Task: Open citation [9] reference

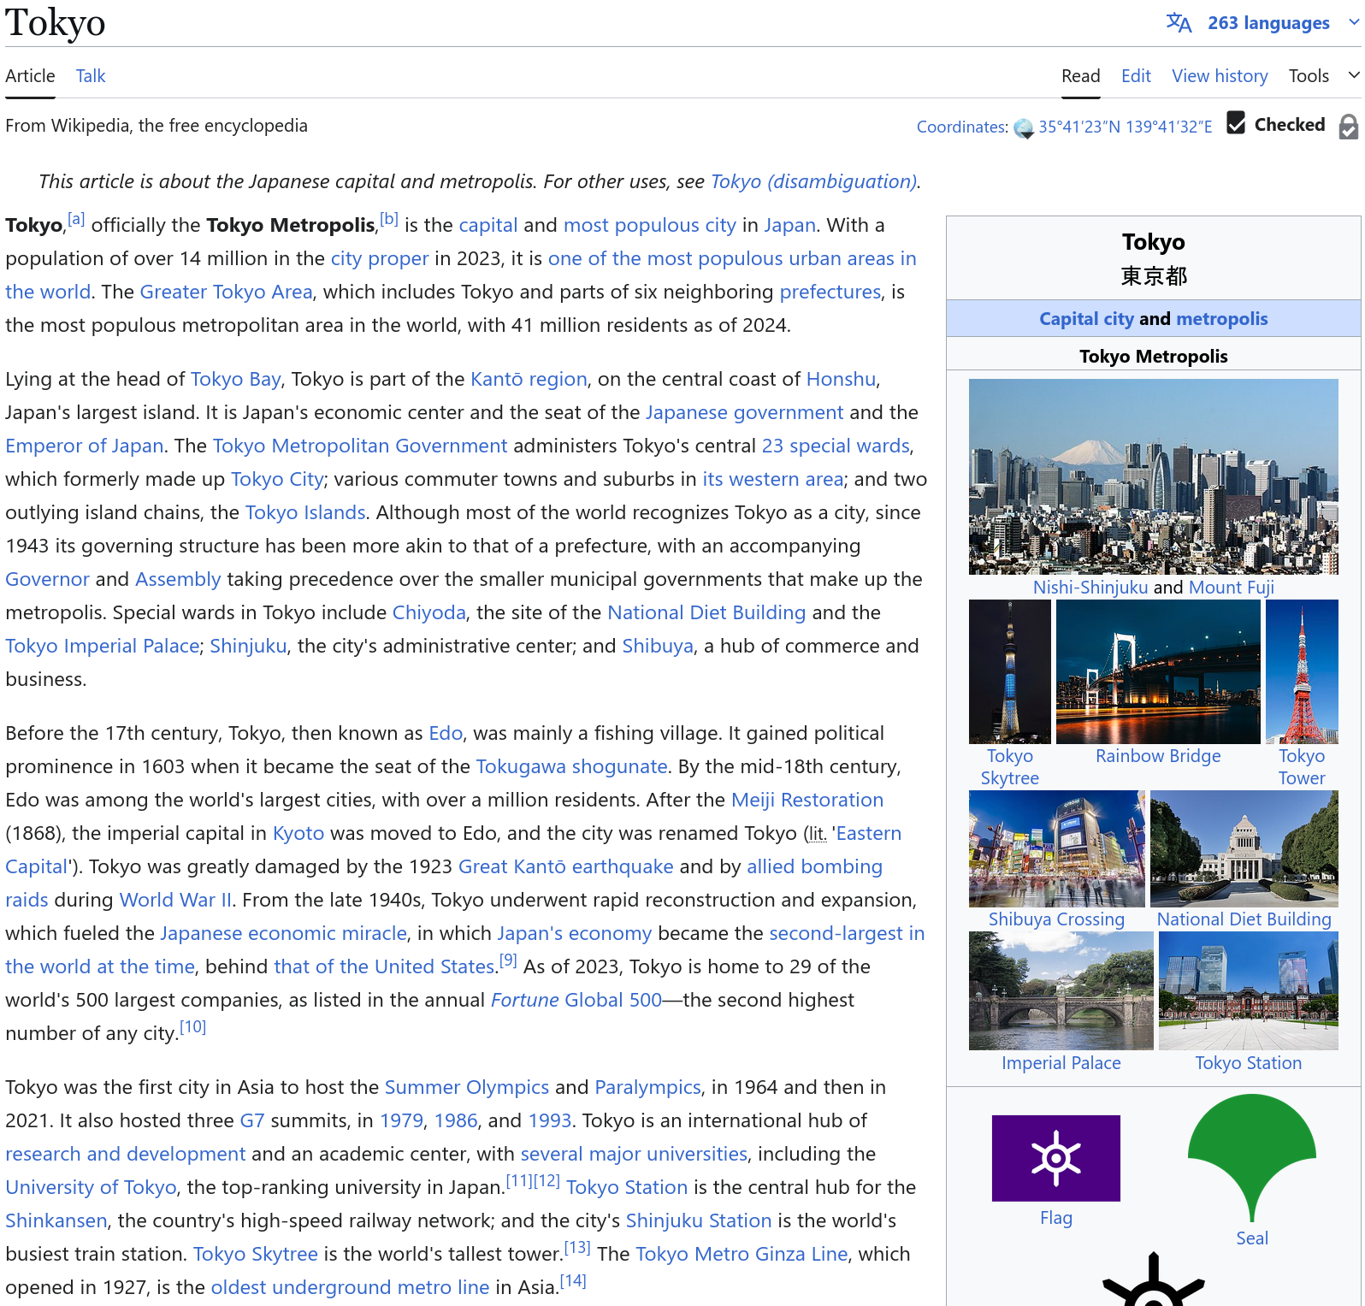Action: coord(508,960)
